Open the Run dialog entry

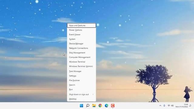click(82, 90)
